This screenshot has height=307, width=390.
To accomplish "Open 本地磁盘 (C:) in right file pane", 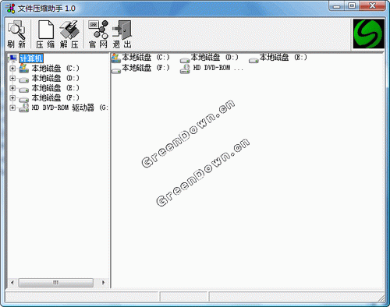I will pyautogui.click(x=140, y=58).
